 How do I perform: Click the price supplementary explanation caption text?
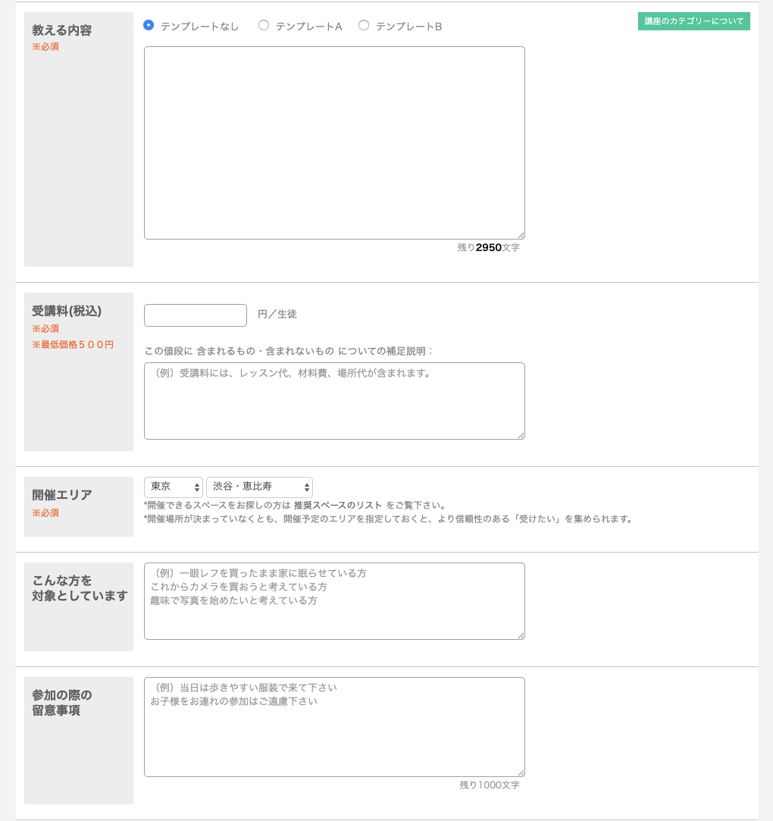289,351
